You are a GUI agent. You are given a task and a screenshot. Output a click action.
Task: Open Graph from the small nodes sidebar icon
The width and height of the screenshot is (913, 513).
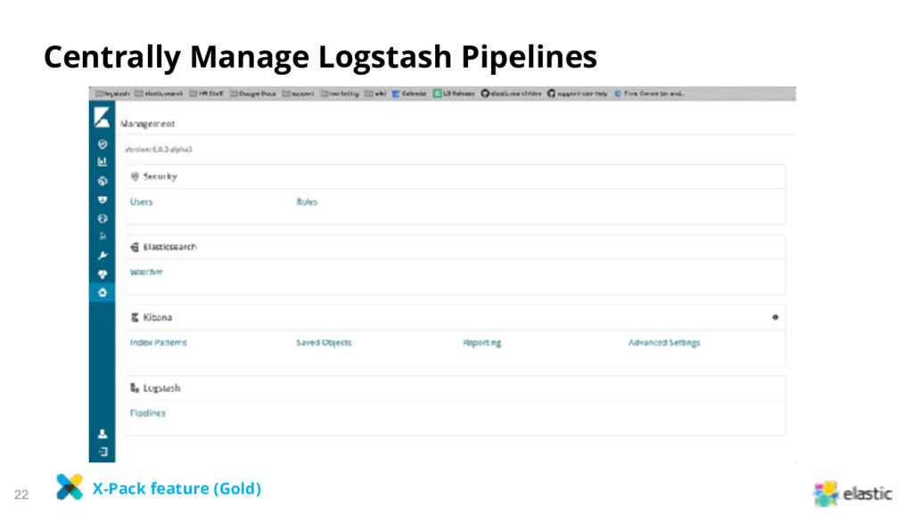103,236
